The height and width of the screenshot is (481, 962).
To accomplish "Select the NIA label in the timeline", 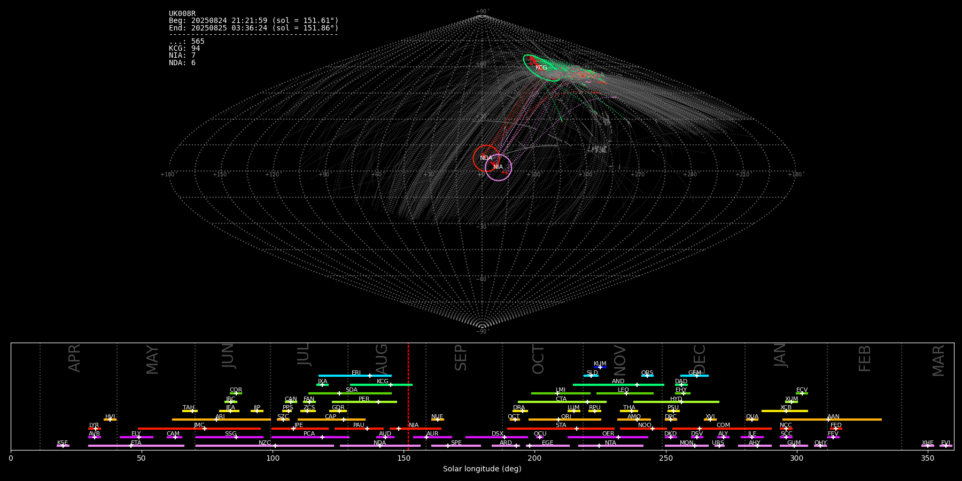I will point(414,425).
